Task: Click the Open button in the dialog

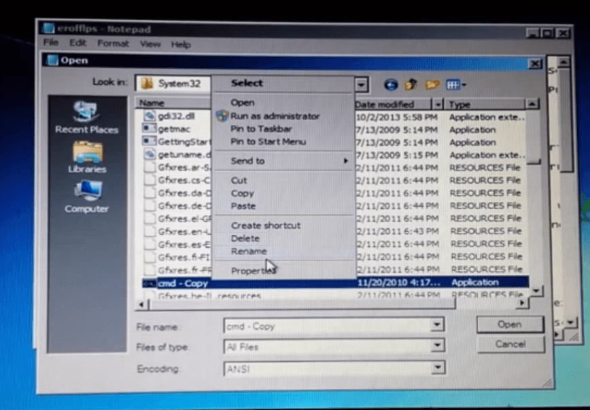Action: (510, 324)
